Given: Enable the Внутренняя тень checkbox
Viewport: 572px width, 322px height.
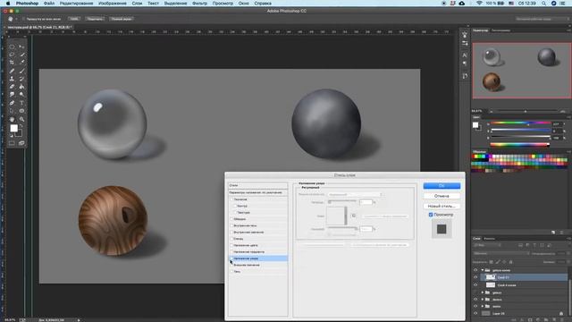Looking at the screenshot, I should coord(231,225).
